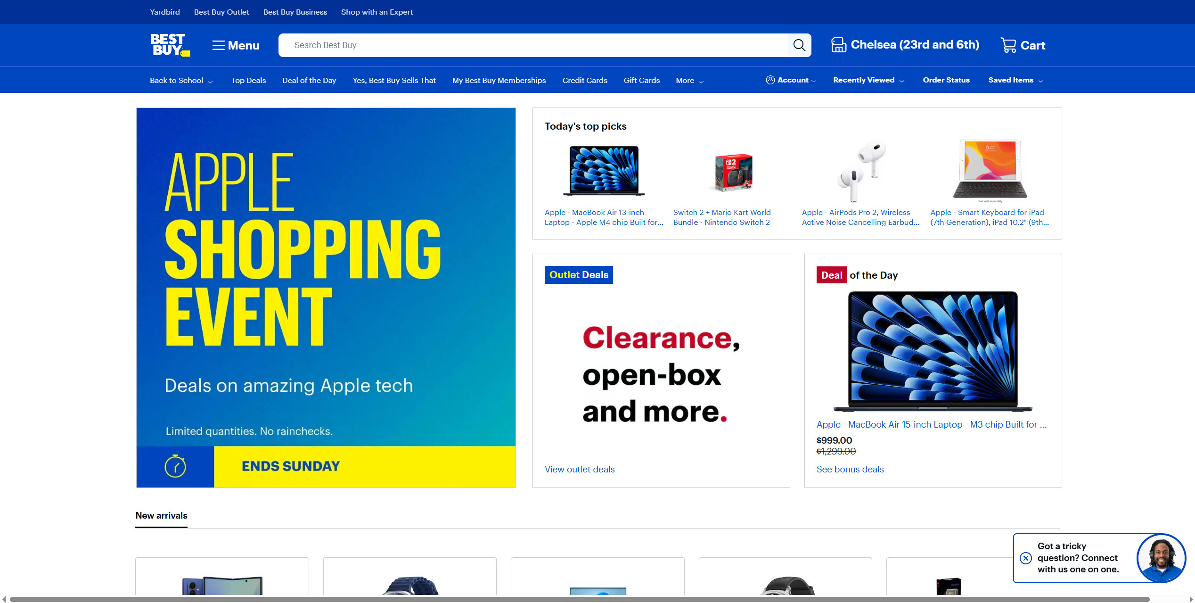Image resolution: width=1195 pixels, height=603 pixels.
Task: Click View outlet deals
Action: click(580, 470)
